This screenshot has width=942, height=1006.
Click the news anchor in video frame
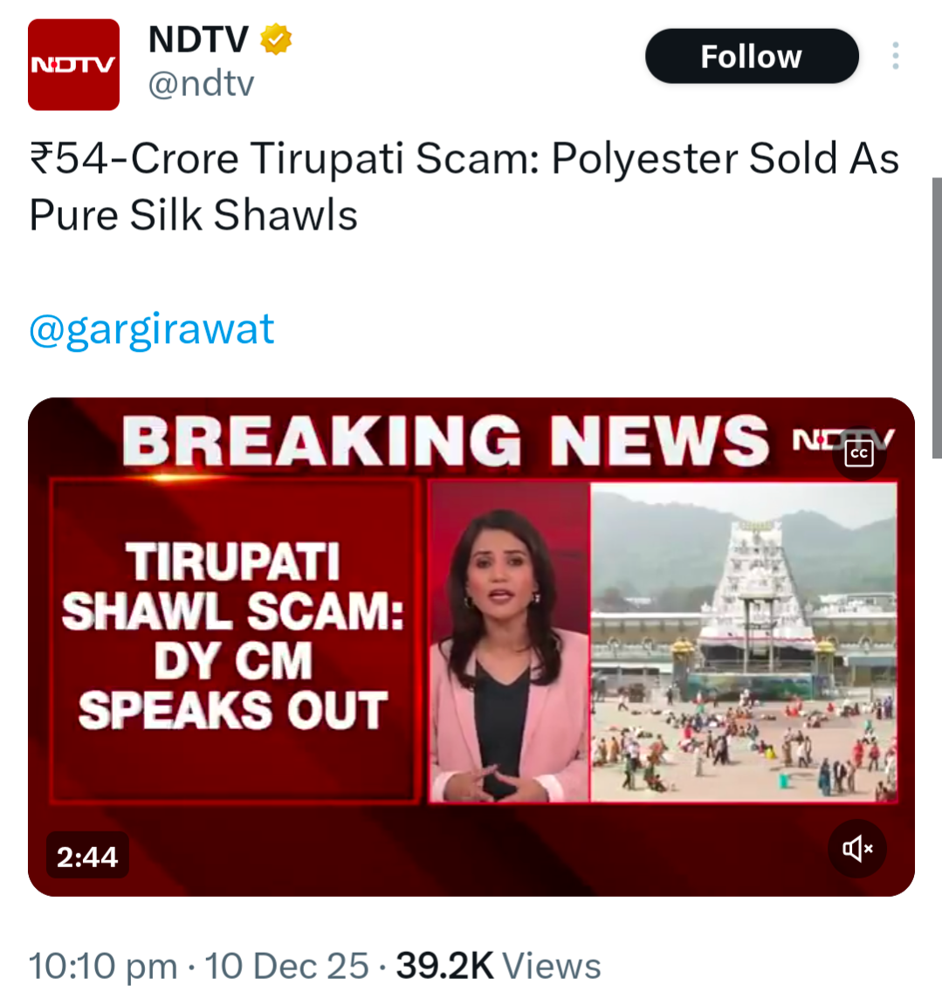509,654
